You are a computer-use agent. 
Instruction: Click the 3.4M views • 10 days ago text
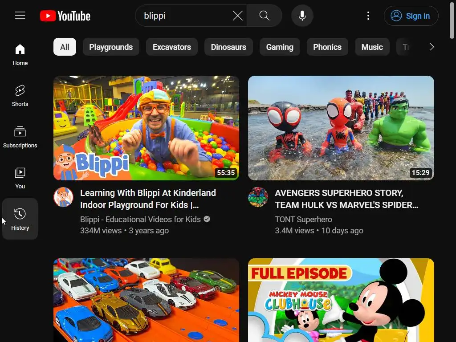point(319,231)
